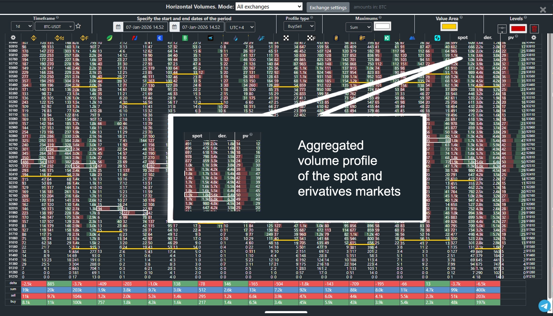
Task: Open the 1d timeframe dropdown
Action: point(22,27)
